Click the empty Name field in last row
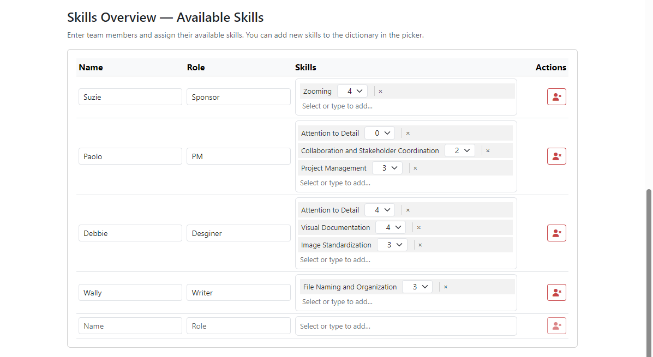The image size is (653, 357). [x=130, y=326]
